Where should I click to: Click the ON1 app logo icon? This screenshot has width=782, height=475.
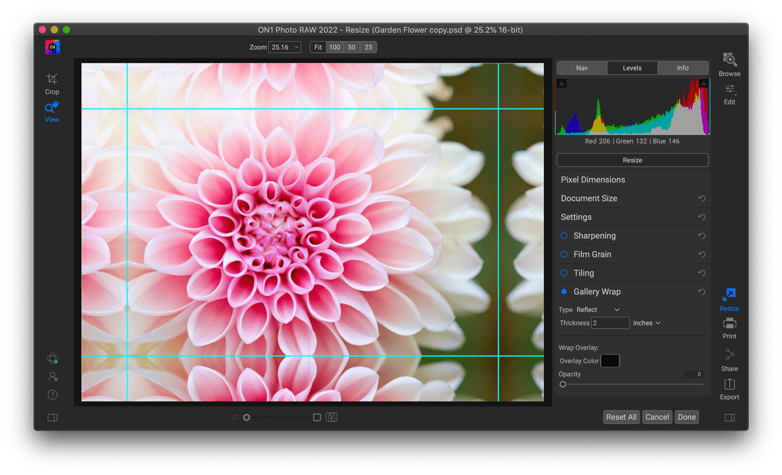click(x=52, y=47)
